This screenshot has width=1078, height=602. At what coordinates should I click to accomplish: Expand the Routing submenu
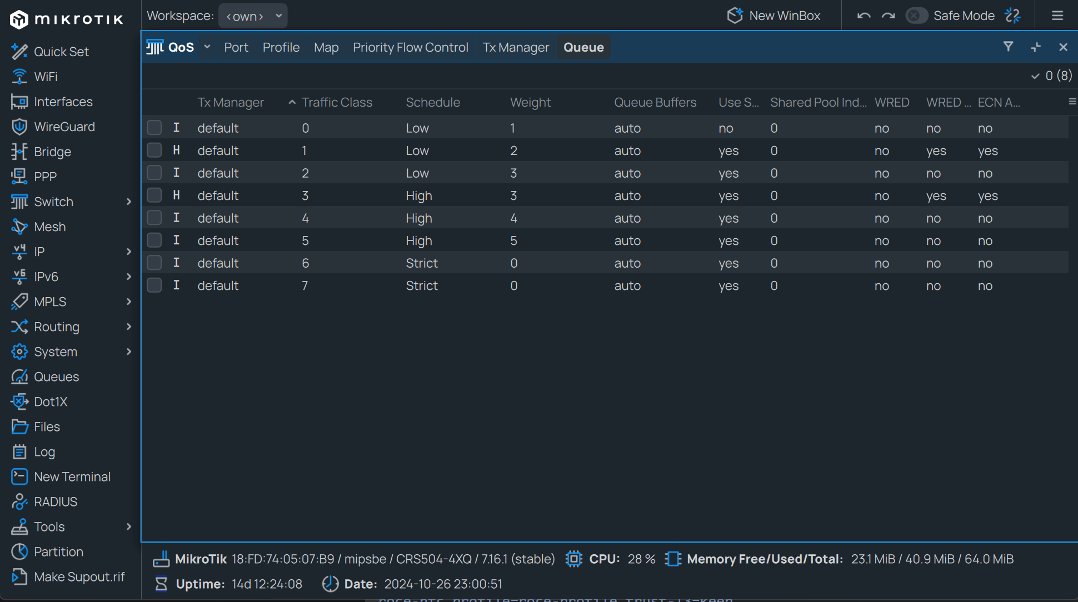[129, 327]
